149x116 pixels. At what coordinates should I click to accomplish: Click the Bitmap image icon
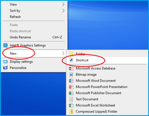[71, 75]
